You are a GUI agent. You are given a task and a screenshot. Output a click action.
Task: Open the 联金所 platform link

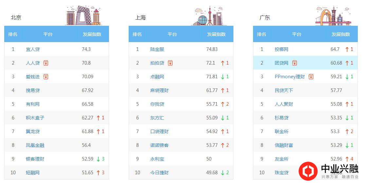coord(282,132)
